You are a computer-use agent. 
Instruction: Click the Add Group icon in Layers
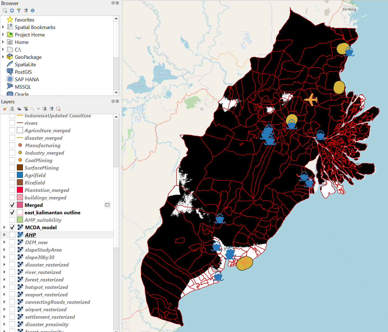click(x=12, y=109)
